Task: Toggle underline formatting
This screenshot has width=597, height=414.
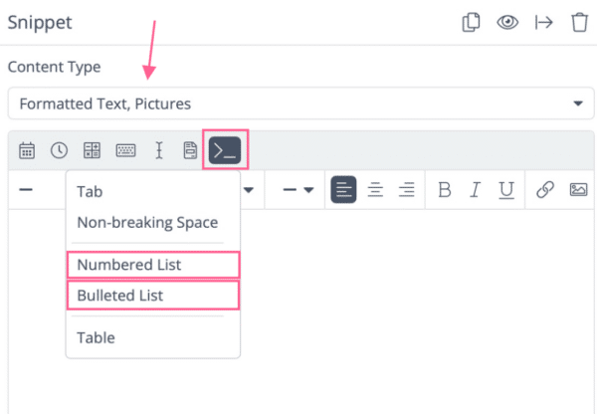Action: 506,190
